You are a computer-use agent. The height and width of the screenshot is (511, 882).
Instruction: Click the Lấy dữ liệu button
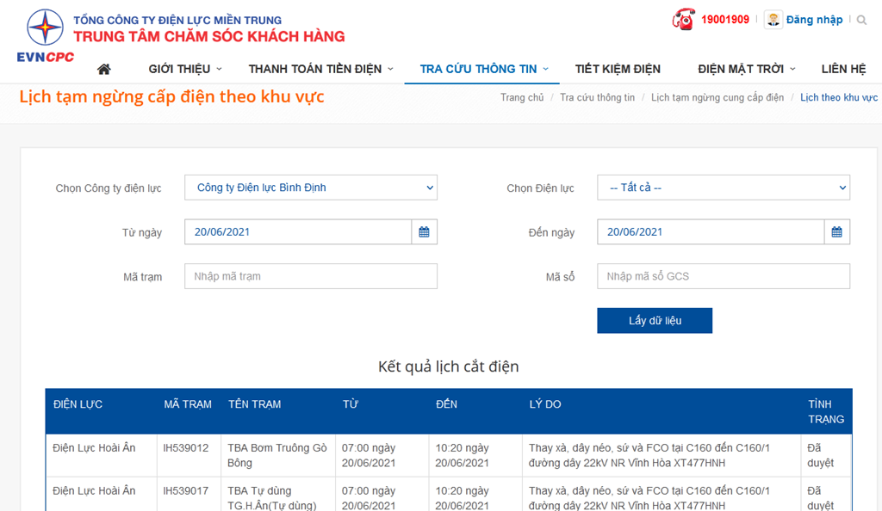[655, 321]
